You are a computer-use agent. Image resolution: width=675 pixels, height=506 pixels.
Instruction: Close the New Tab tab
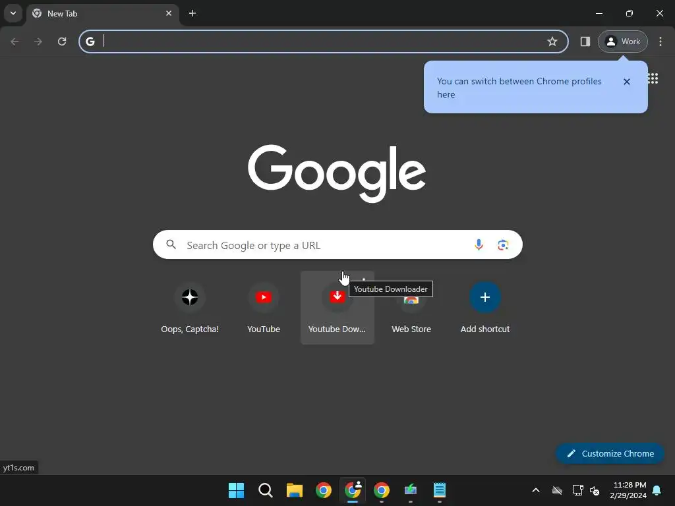tap(169, 13)
